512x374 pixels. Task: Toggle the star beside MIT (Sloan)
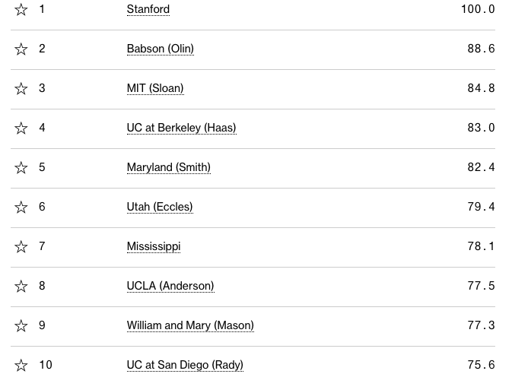pos(21,89)
